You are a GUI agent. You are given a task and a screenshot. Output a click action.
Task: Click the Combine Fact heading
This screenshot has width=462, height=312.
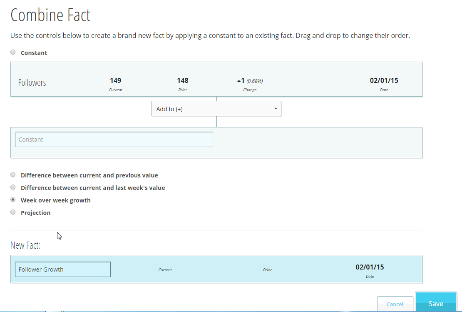click(50, 16)
